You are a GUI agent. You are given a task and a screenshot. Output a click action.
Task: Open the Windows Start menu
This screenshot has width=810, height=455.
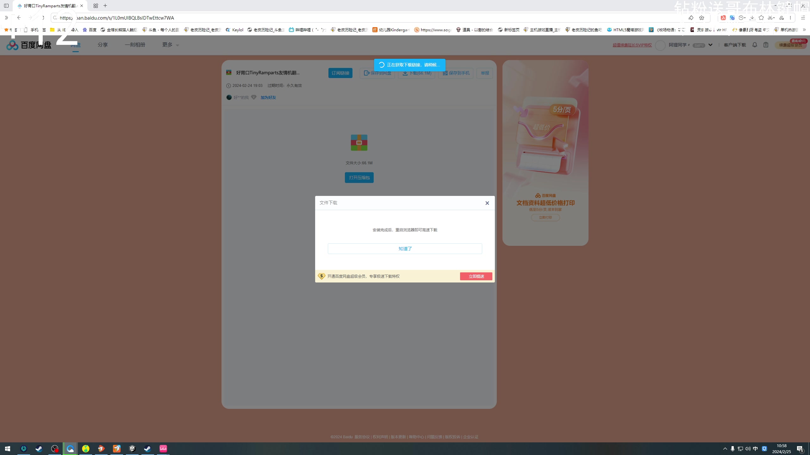click(x=8, y=449)
